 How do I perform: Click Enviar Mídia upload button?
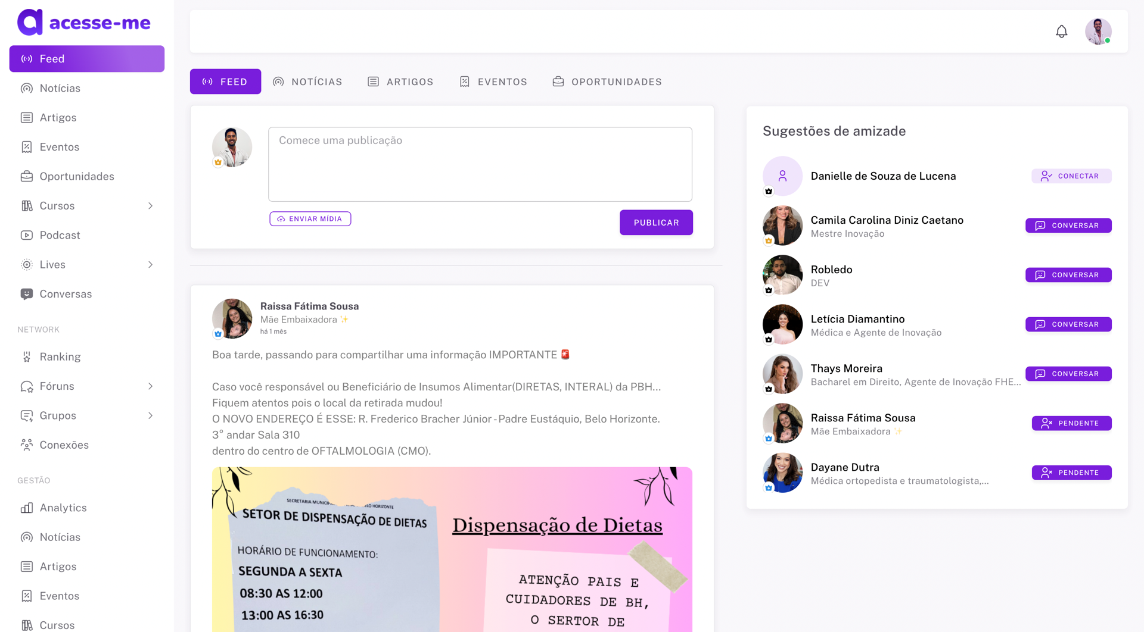[x=310, y=219]
